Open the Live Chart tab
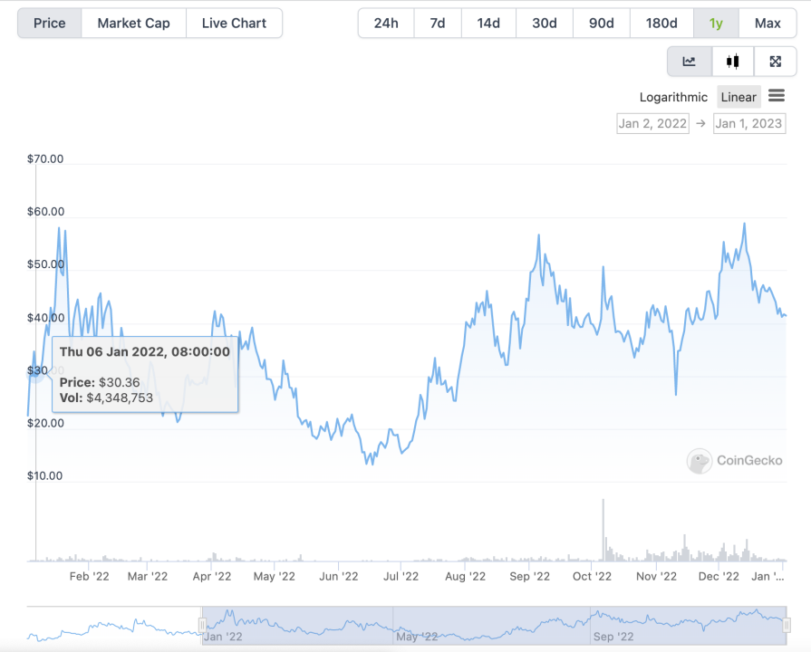The image size is (811, 652). click(x=234, y=23)
